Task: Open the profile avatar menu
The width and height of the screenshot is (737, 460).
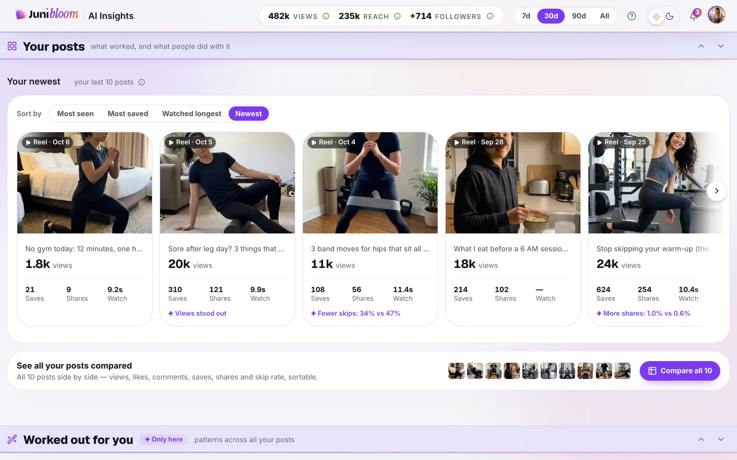Action: 716,16
